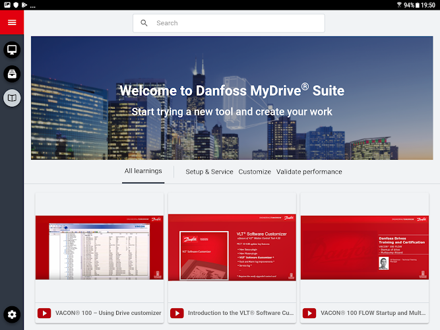440x330 pixels.
Task: Play icon beside Introduction to VLT Software
Action: pyautogui.click(x=177, y=313)
